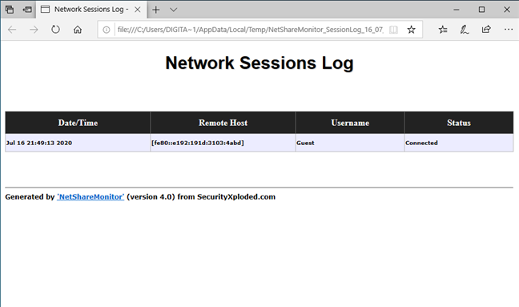Open Settings and more menu
The image size is (519, 307).
point(509,30)
